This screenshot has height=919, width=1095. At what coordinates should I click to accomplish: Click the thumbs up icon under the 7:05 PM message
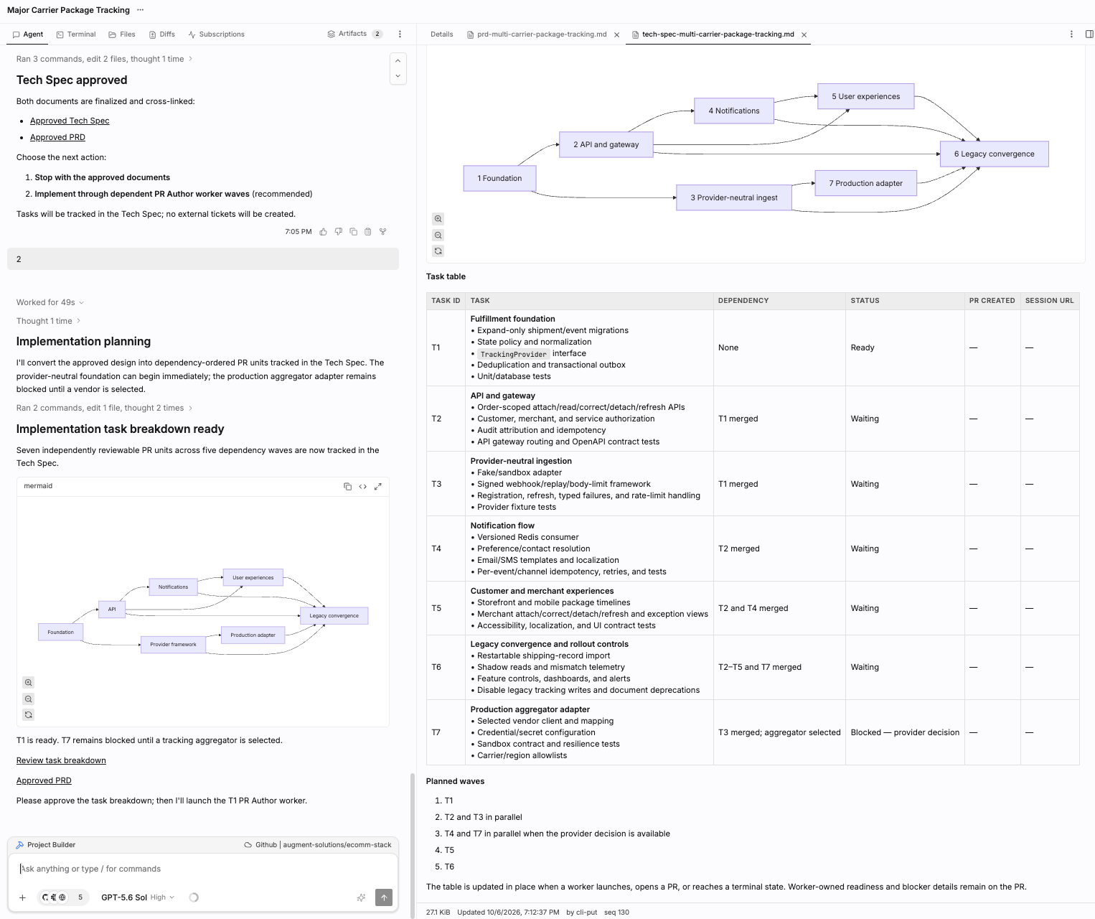(x=324, y=232)
